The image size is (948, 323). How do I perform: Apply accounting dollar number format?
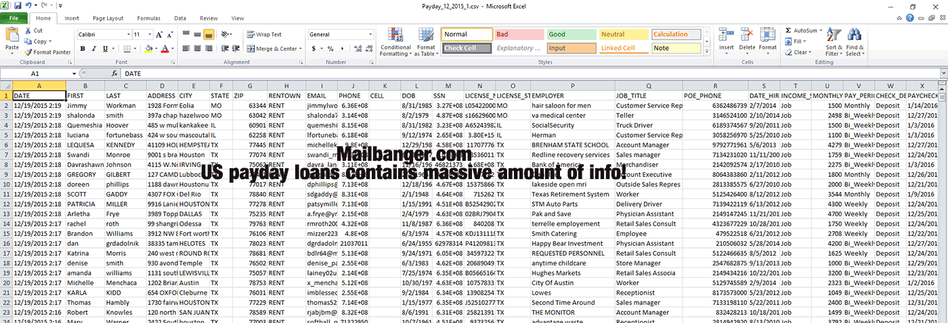point(314,49)
